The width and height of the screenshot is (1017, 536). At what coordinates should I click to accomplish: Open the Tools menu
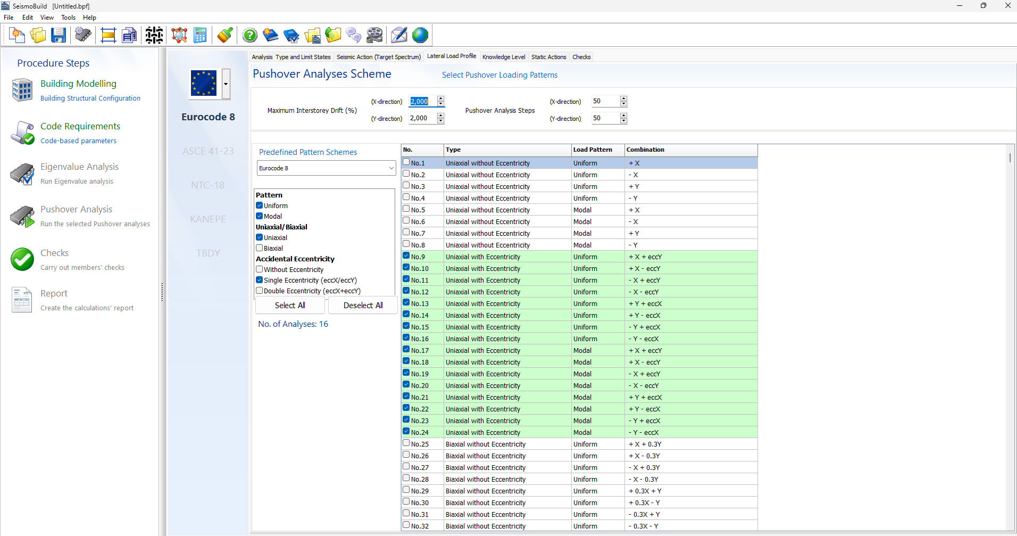point(68,18)
